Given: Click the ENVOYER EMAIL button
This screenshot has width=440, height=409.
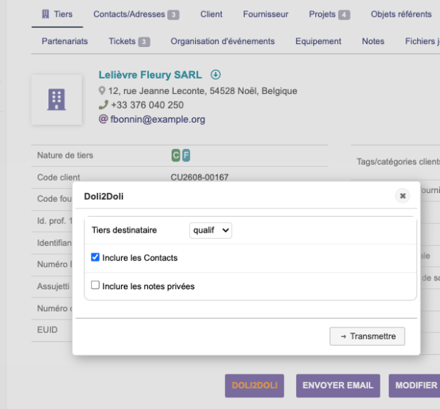Looking at the screenshot, I should [x=338, y=386].
